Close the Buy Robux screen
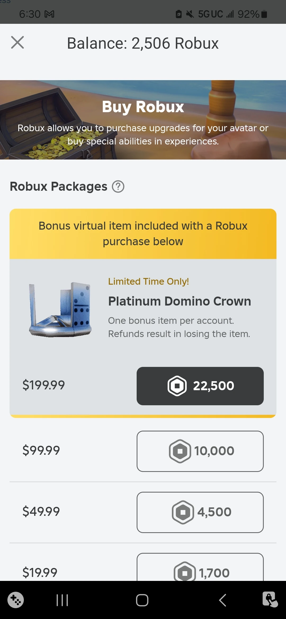 point(17,43)
